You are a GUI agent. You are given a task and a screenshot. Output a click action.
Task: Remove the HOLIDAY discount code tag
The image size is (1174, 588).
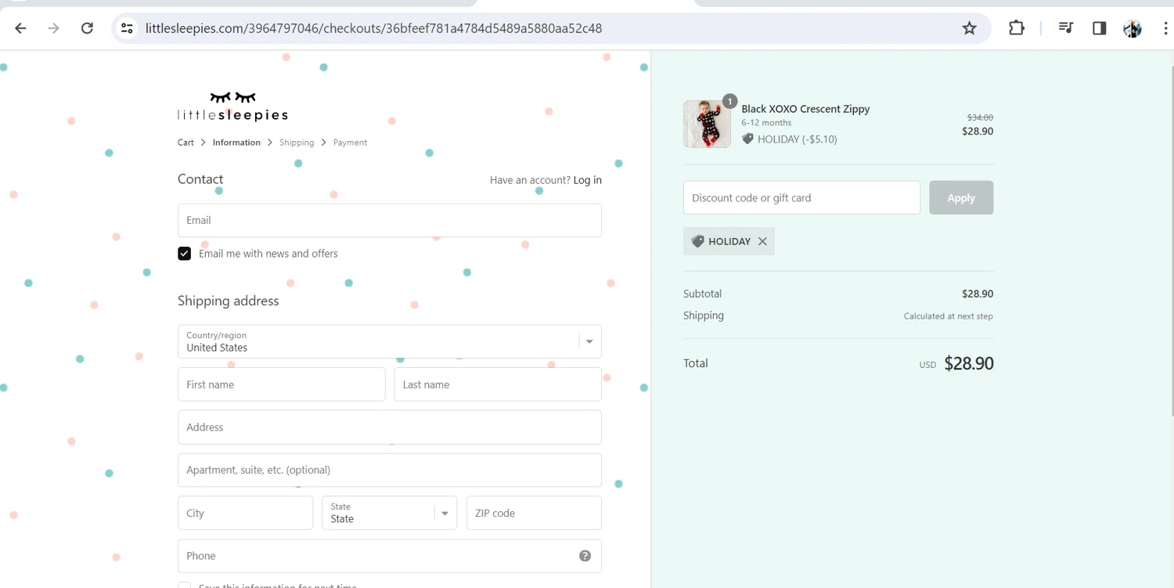[762, 241]
